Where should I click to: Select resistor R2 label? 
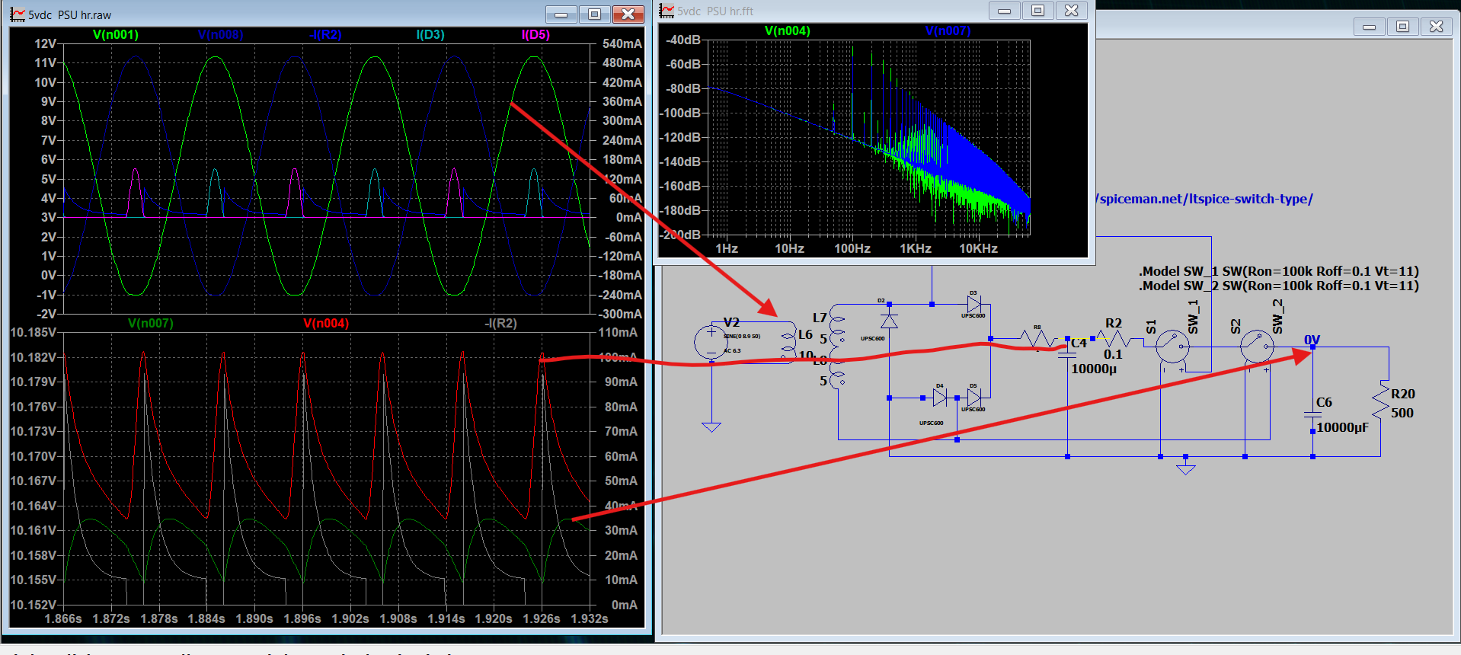click(x=1114, y=323)
